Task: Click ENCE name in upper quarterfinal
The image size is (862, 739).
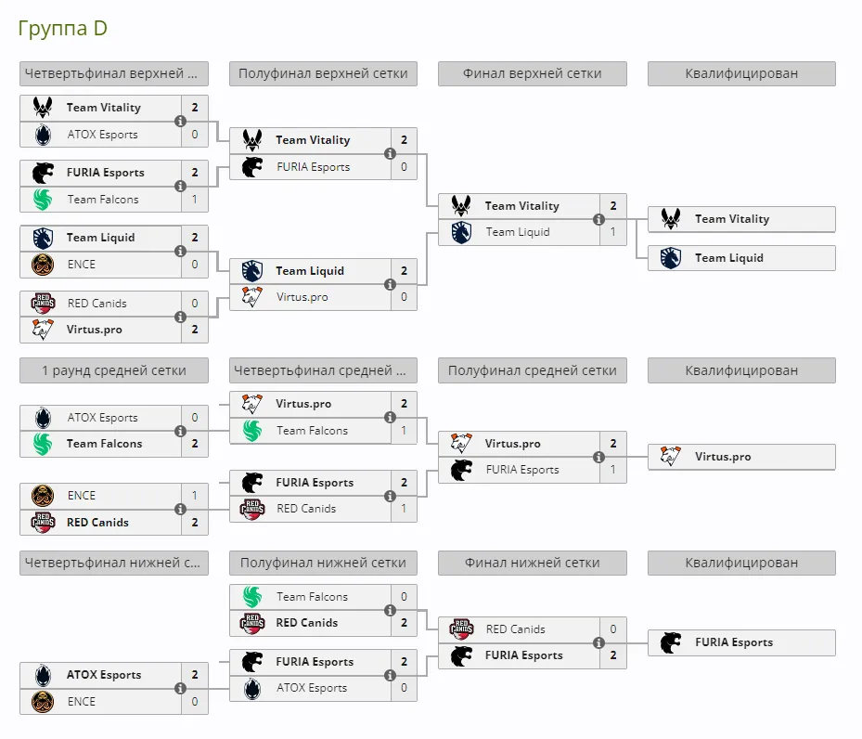Action: point(82,265)
